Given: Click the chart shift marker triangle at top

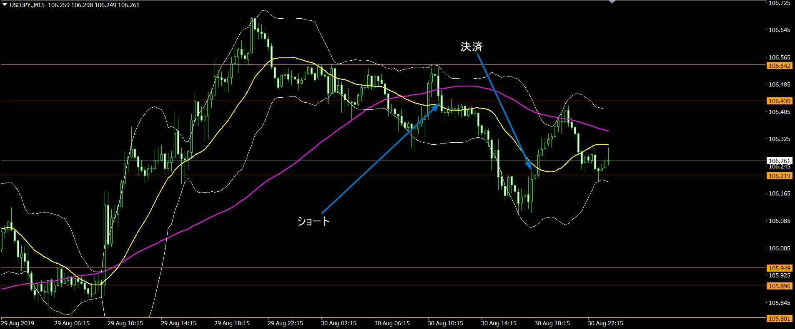Looking at the screenshot, I should (612, 2).
